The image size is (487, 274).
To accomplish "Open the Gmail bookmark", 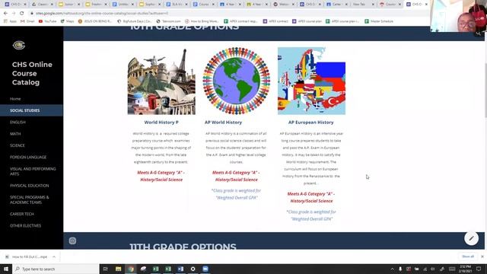I will (x=27, y=21).
